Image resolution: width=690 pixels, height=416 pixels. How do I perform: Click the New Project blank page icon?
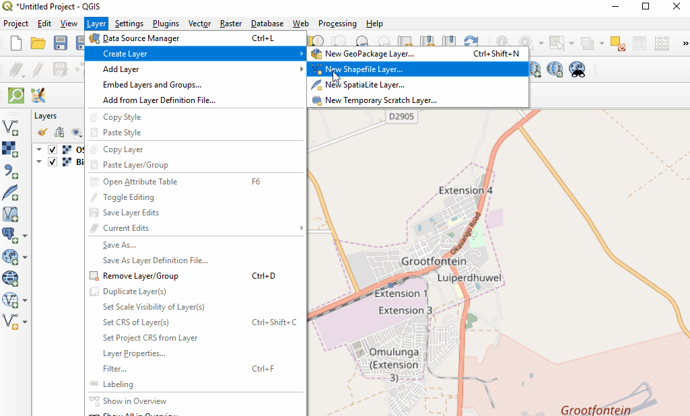coord(16,44)
